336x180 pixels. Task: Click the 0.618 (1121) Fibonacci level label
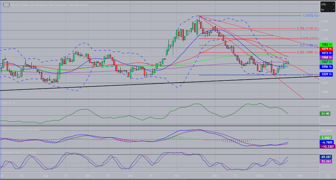pyautogui.click(x=307, y=38)
